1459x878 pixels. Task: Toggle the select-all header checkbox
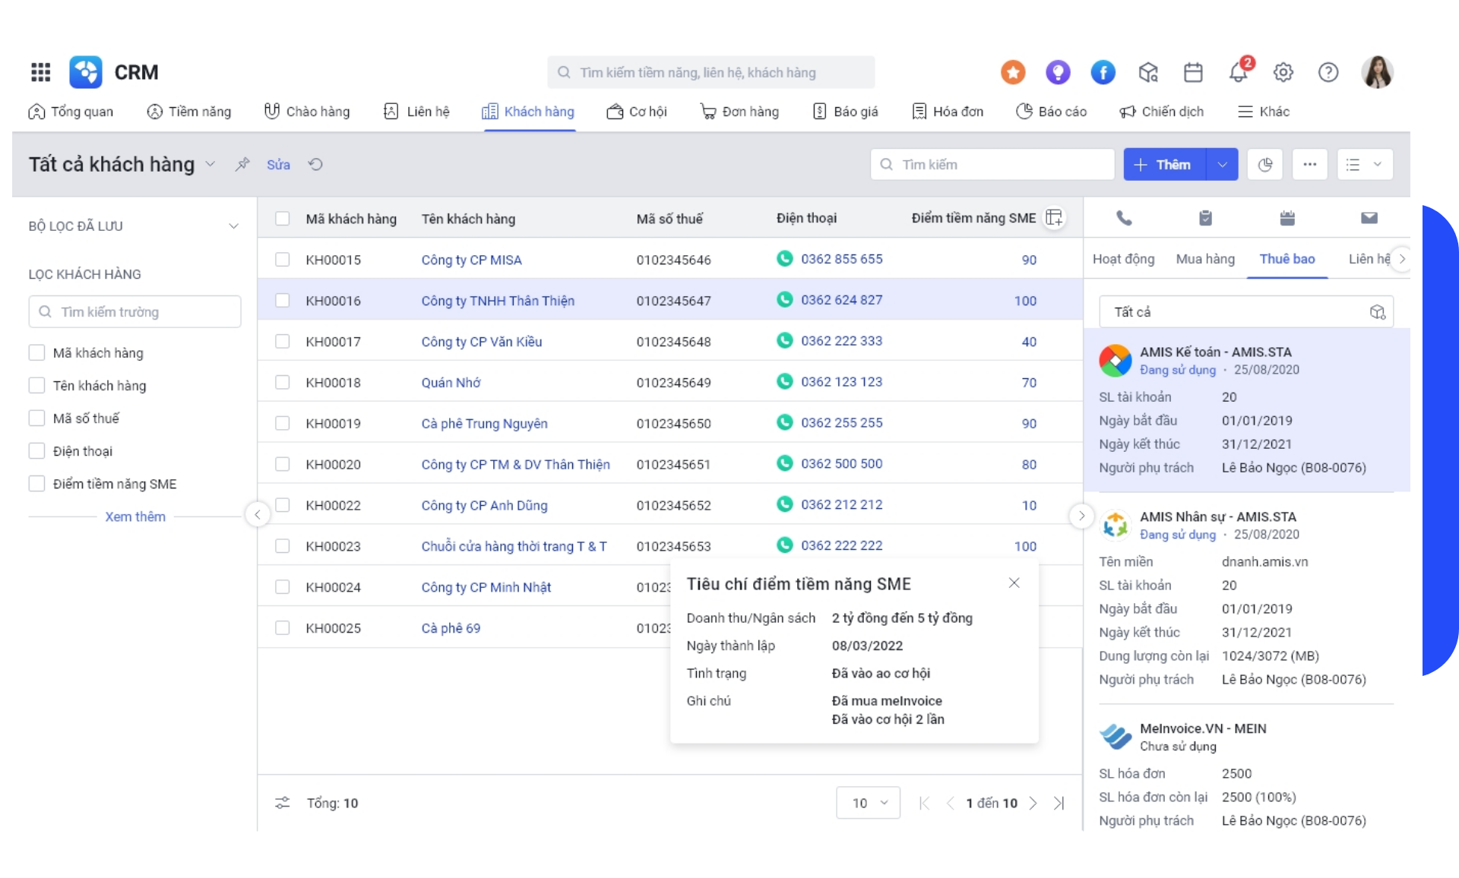point(283,219)
